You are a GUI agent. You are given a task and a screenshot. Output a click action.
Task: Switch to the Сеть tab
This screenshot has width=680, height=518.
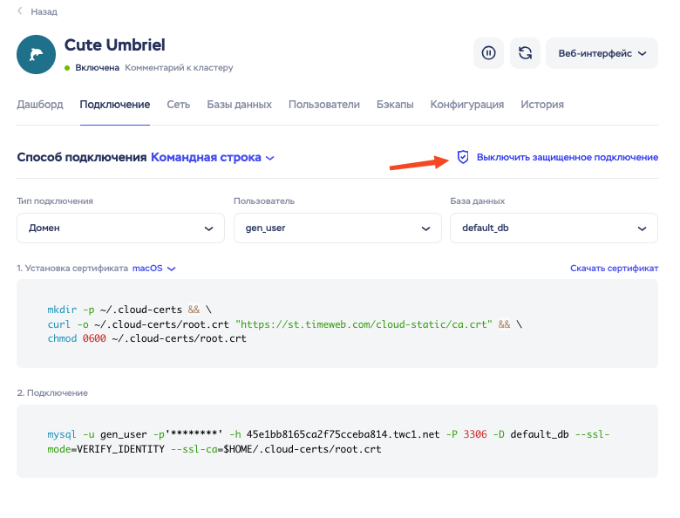pos(178,105)
